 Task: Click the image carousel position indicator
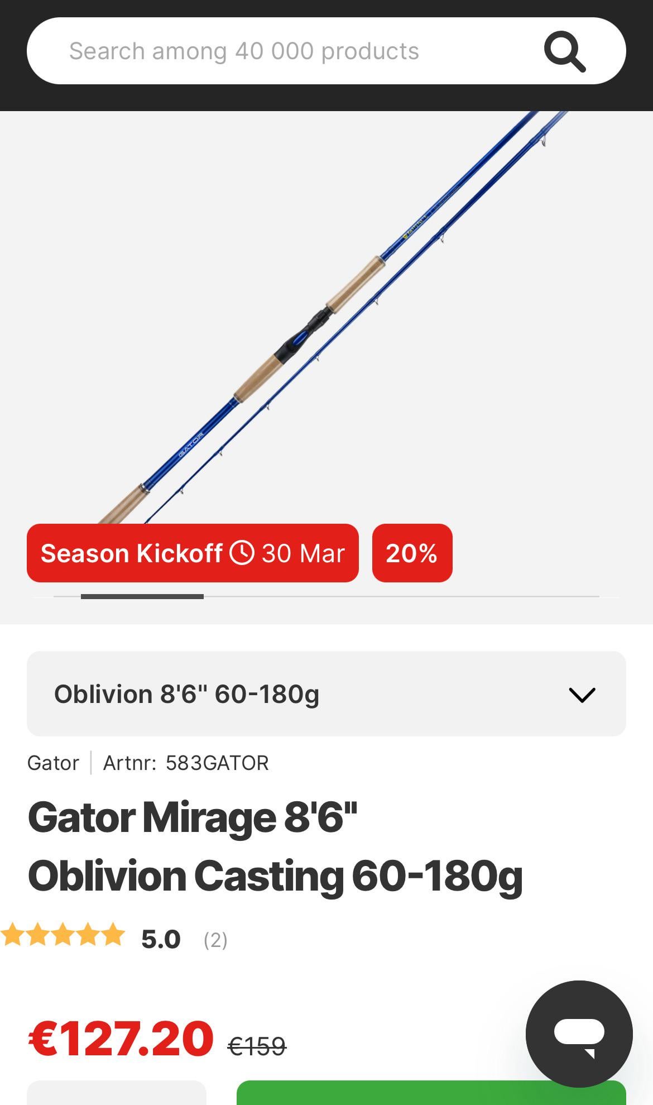tap(142, 597)
